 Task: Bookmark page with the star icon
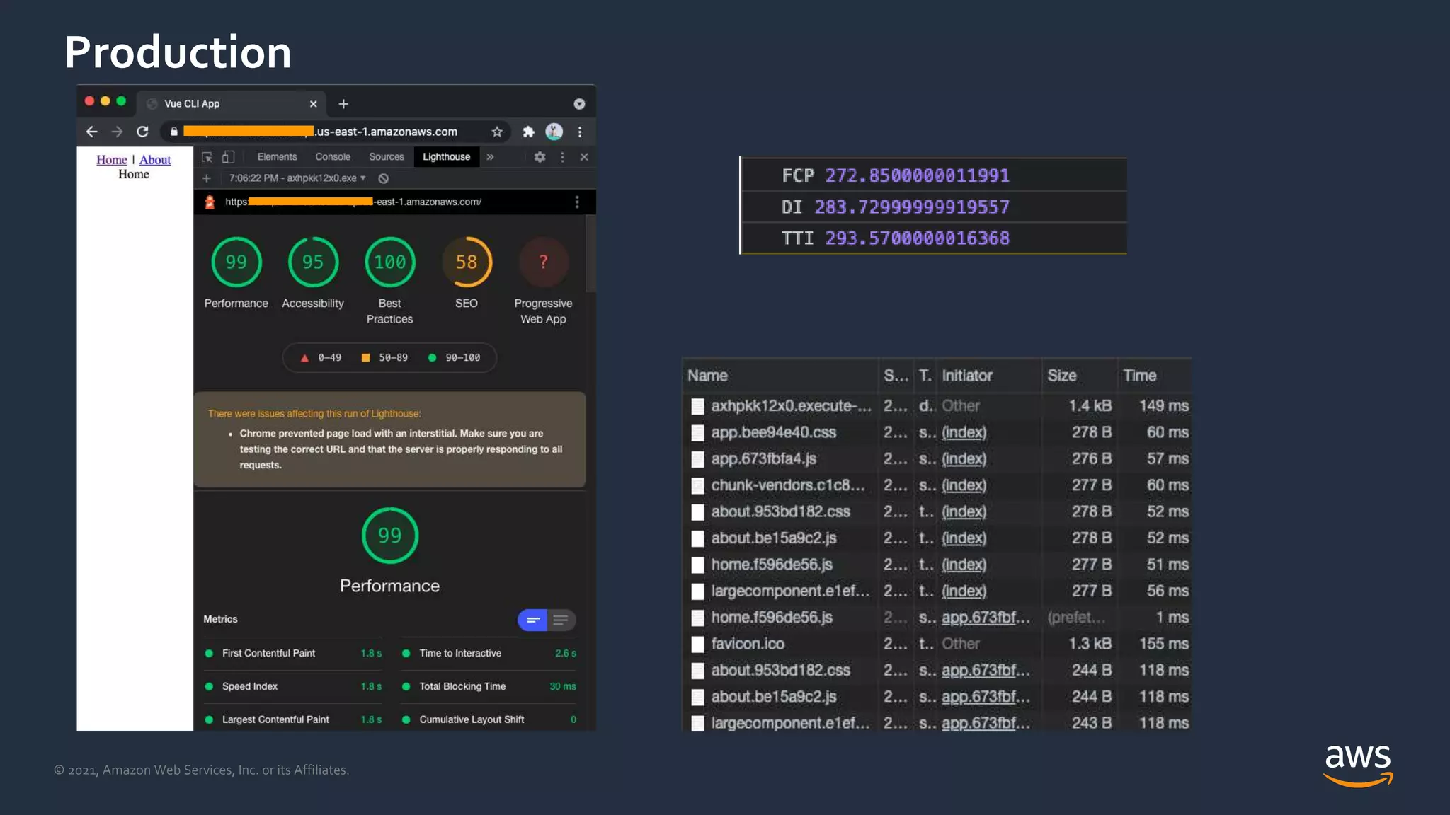pyautogui.click(x=497, y=132)
